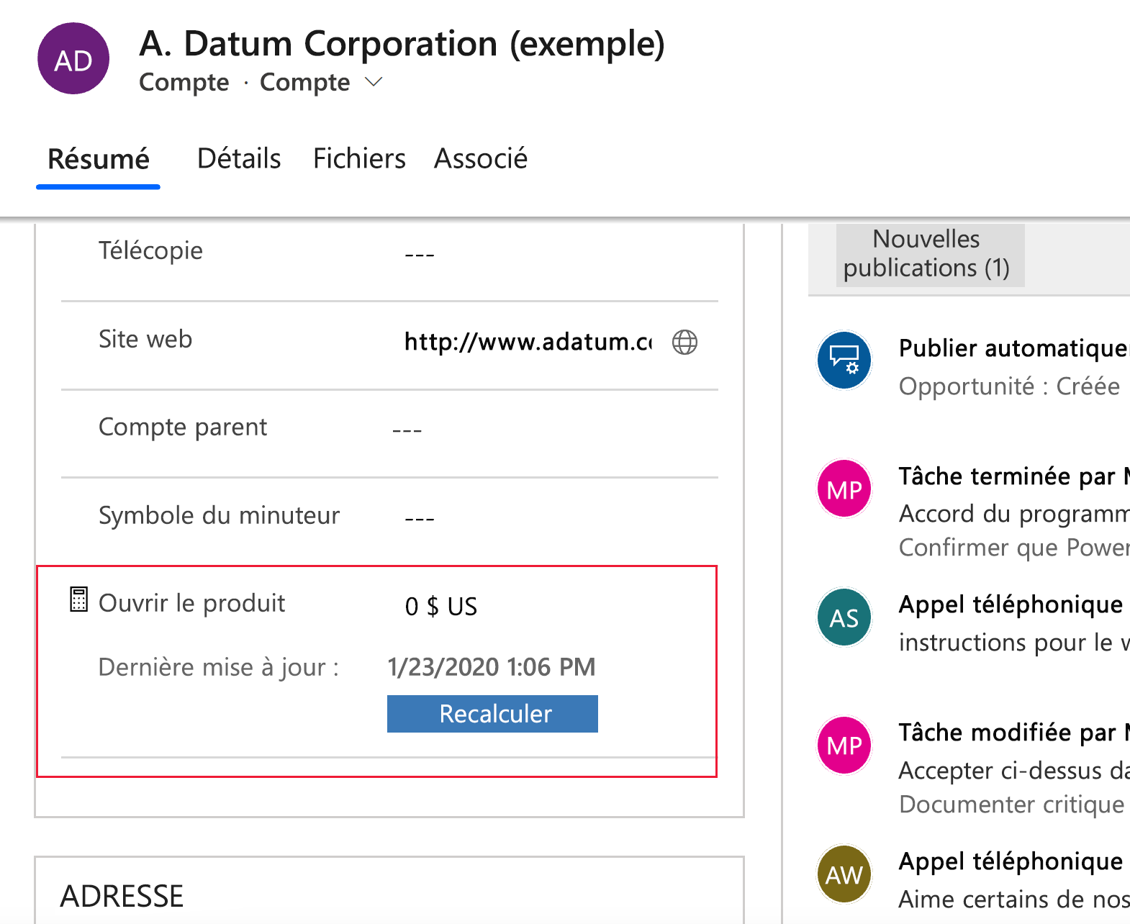Click the MP avatar for Tâche modifiée
The image size is (1130, 924).
click(x=844, y=745)
